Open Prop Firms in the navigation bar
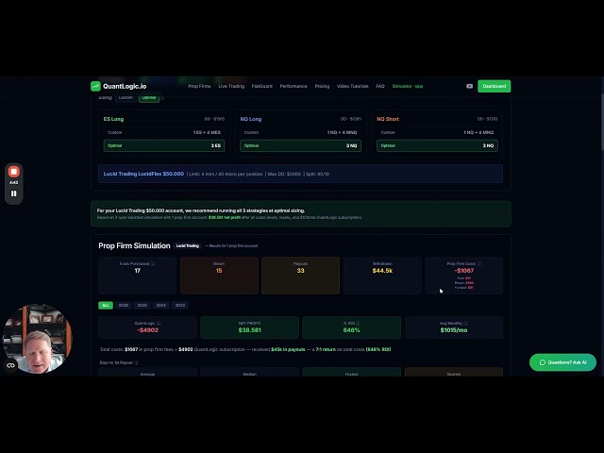Screen dimensions: 604x453 pyautogui.click(x=199, y=86)
